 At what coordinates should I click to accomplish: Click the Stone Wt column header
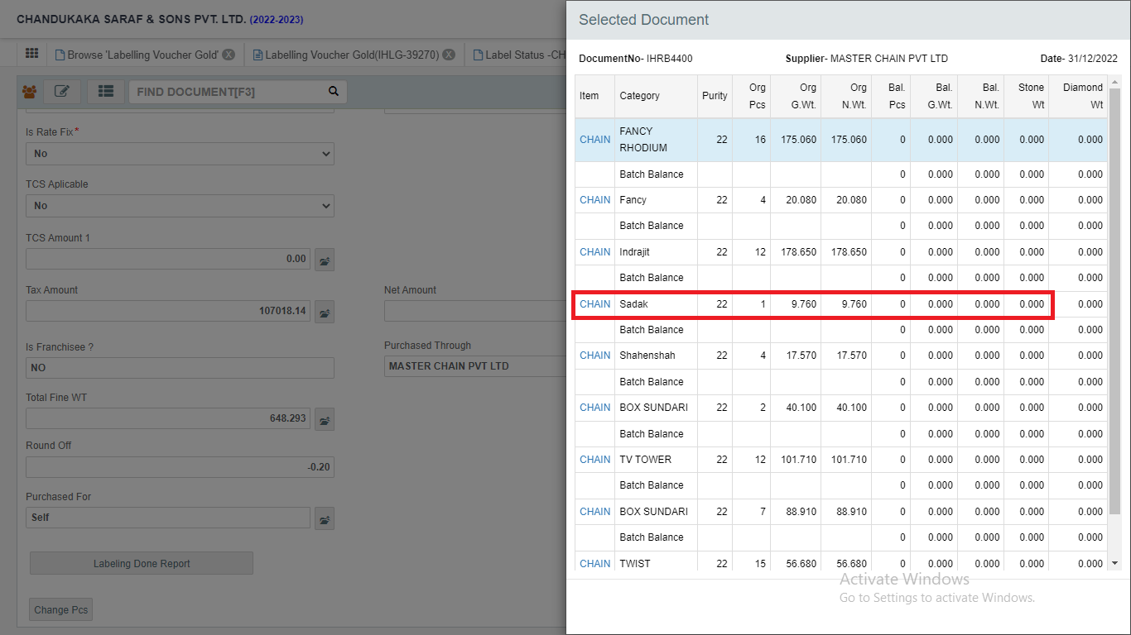(x=1027, y=96)
